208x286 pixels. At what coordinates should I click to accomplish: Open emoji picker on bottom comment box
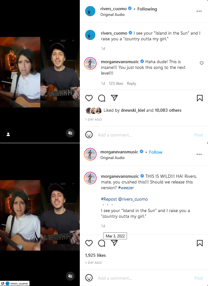coord(89,278)
